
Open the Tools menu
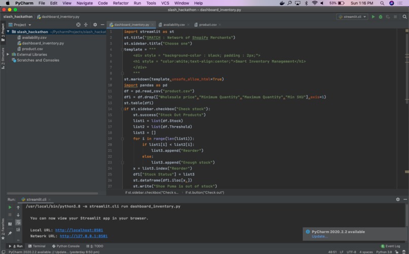[x=151, y=3]
